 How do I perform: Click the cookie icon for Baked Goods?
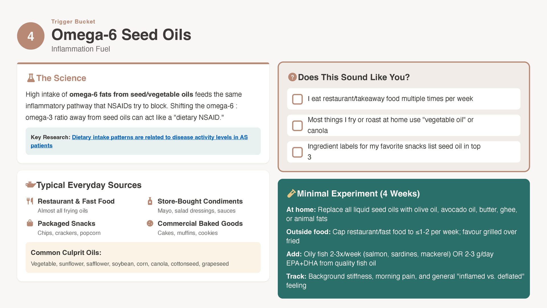[x=150, y=223]
